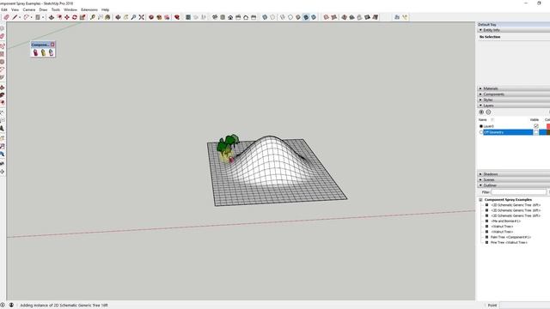Click red spray can in Component Spray toolbar
This screenshot has height=309, width=550.
click(x=35, y=52)
